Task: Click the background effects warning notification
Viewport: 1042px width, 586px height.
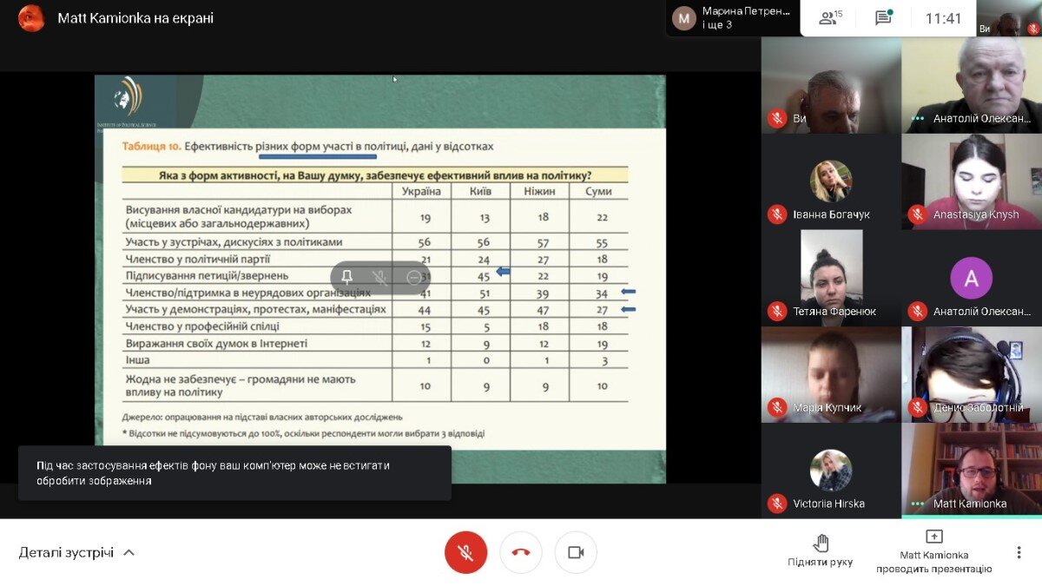Action: [x=234, y=473]
